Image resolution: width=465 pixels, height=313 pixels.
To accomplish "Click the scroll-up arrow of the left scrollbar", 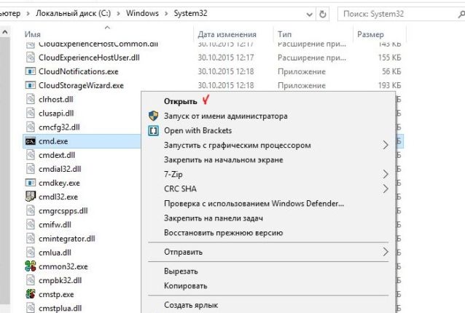I will click(5, 32).
